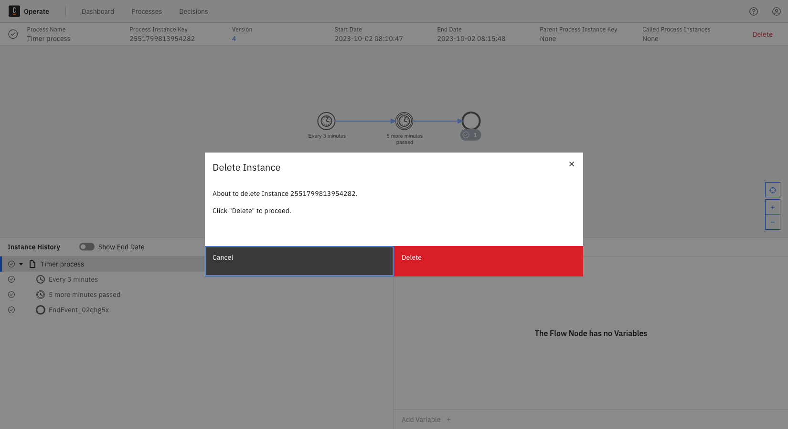Click the Delete link in the instance header
Viewport: 788px width, 429px height.
click(x=763, y=34)
